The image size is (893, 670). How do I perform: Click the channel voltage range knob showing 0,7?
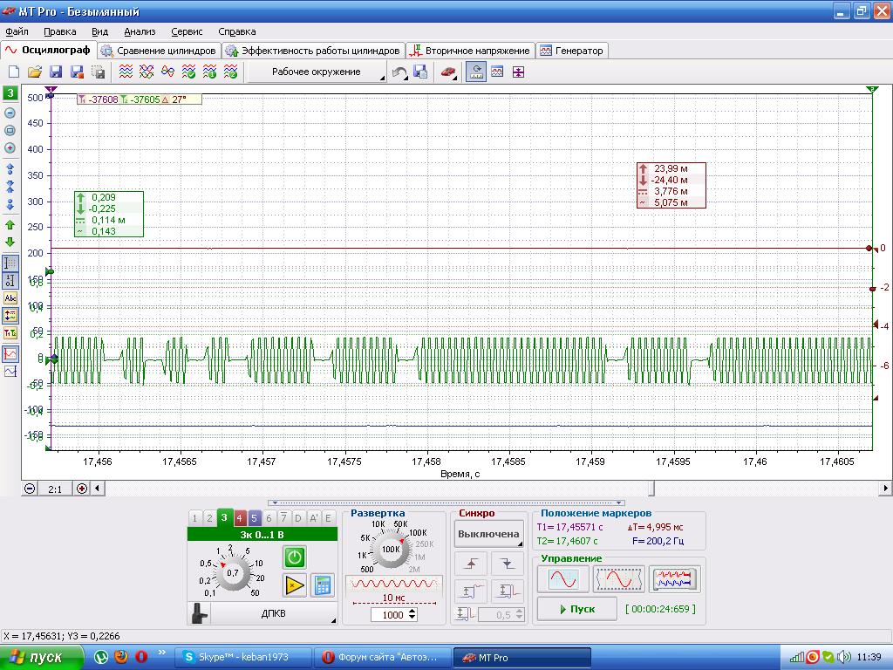tap(232, 572)
